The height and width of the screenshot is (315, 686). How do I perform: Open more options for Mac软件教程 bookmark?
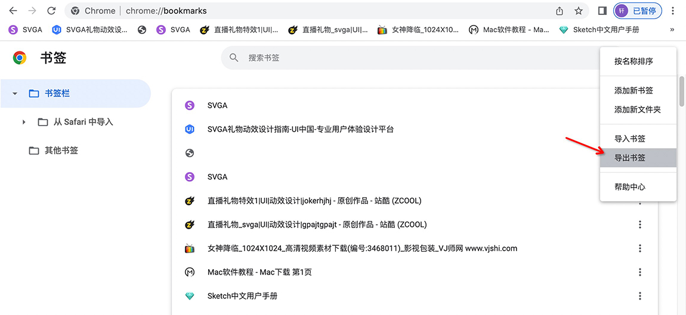[640, 272]
